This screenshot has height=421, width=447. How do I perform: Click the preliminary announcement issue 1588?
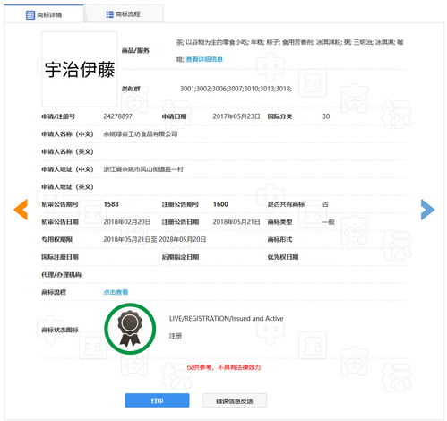pos(111,204)
